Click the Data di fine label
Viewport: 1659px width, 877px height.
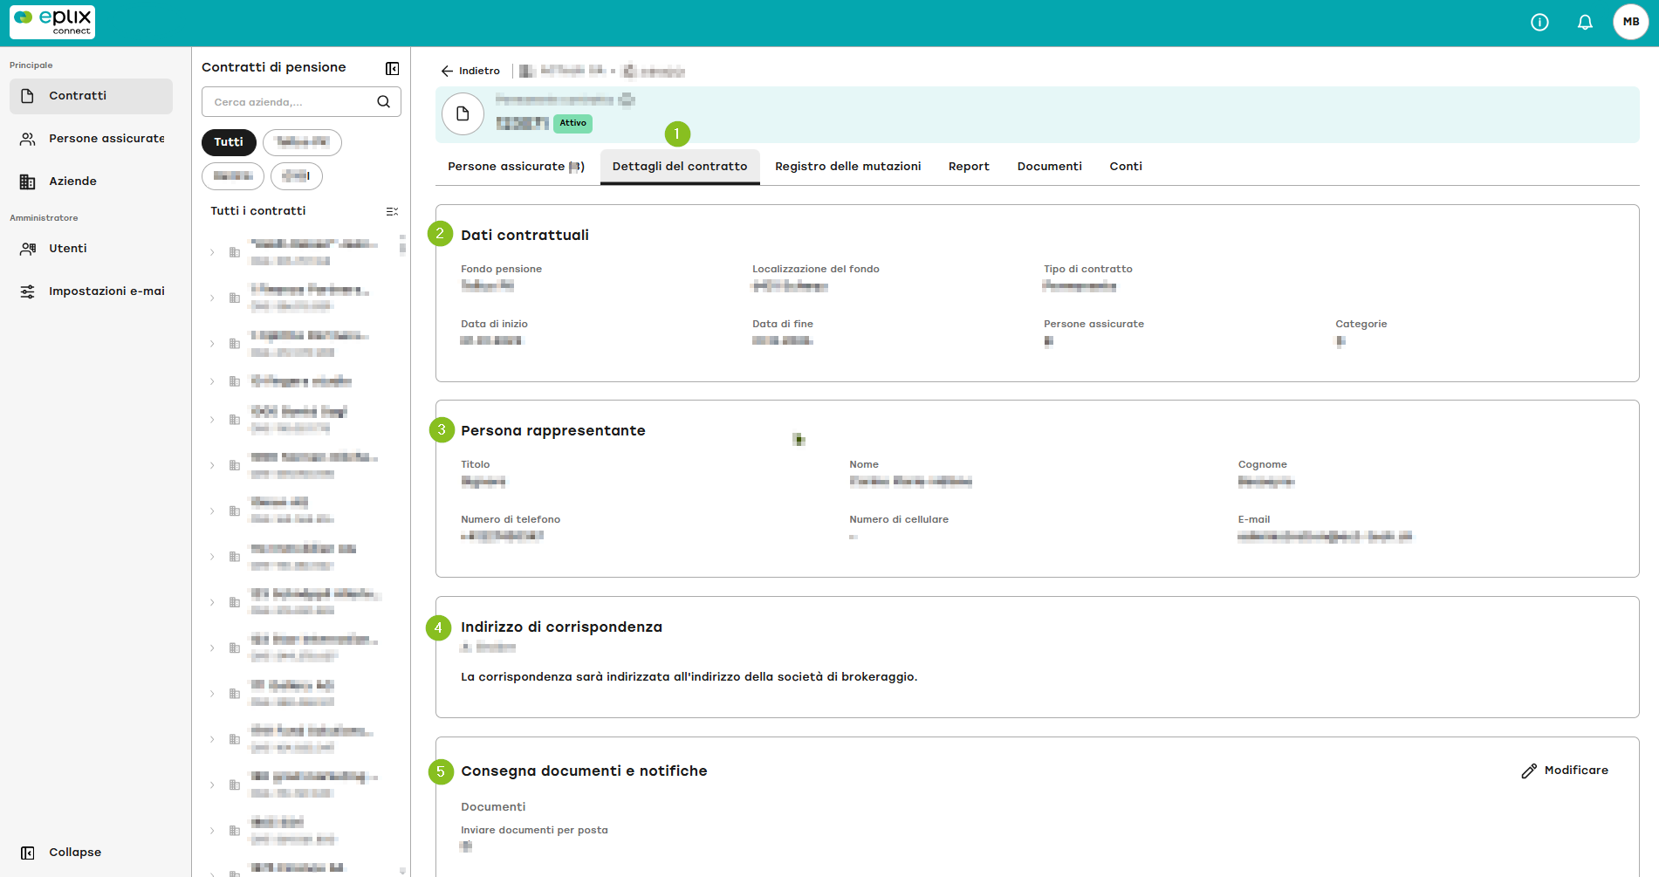783,325
